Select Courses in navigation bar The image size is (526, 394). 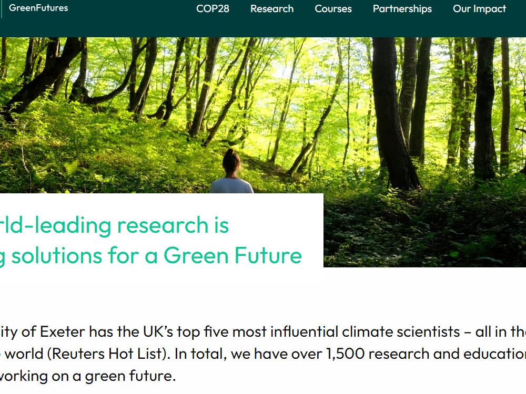point(333,9)
